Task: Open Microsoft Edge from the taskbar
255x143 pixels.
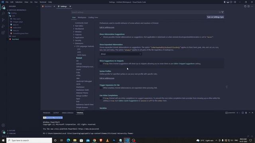Action: click(68, 140)
